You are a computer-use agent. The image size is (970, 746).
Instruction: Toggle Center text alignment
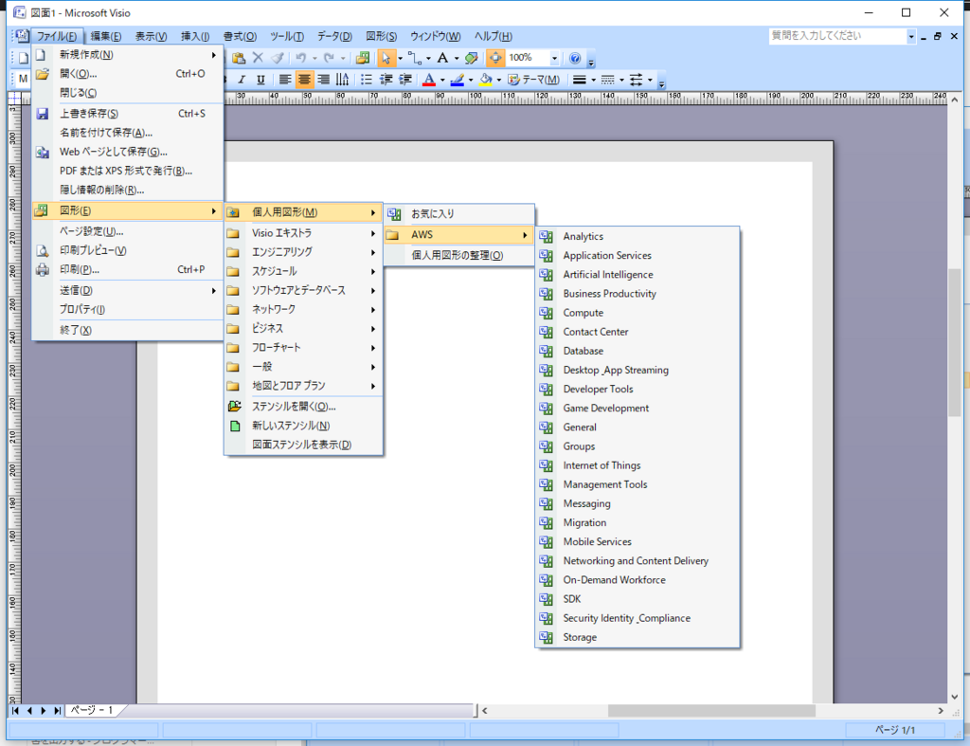point(304,80)
